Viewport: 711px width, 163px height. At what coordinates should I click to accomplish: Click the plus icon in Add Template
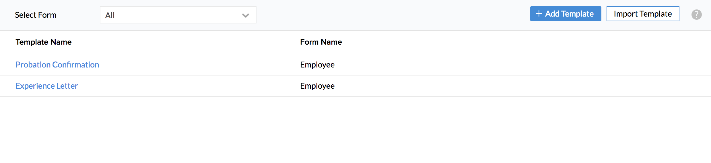pyautogui.click(x=539, y=14)
